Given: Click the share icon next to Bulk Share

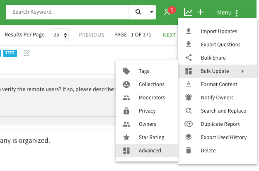Looking at the screenshot, I should coord(189,58).
